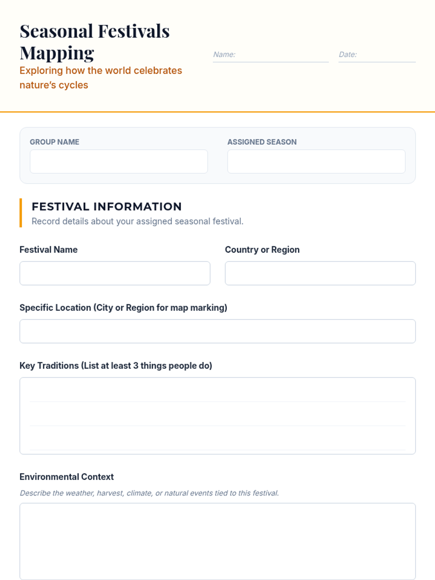This screenshot has height=580, width=435.
Task: Click the Name field in the header
Action: 270,55
